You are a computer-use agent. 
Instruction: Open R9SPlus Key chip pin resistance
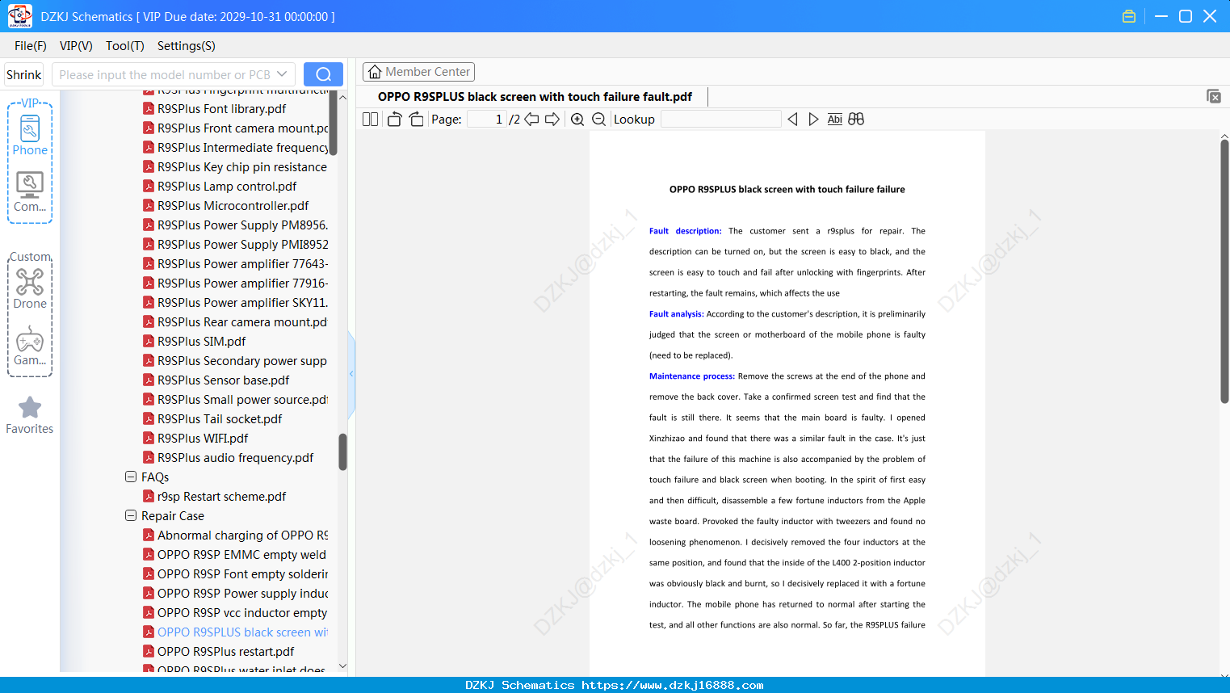[x=242, y=166]
